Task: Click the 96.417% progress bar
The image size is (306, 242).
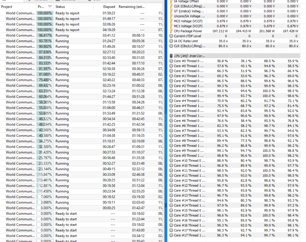Action: click(45, 35)
